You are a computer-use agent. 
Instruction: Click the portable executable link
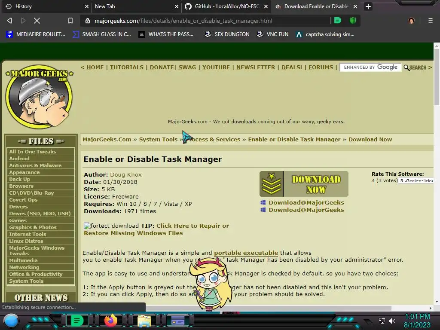tap(246, 253)
